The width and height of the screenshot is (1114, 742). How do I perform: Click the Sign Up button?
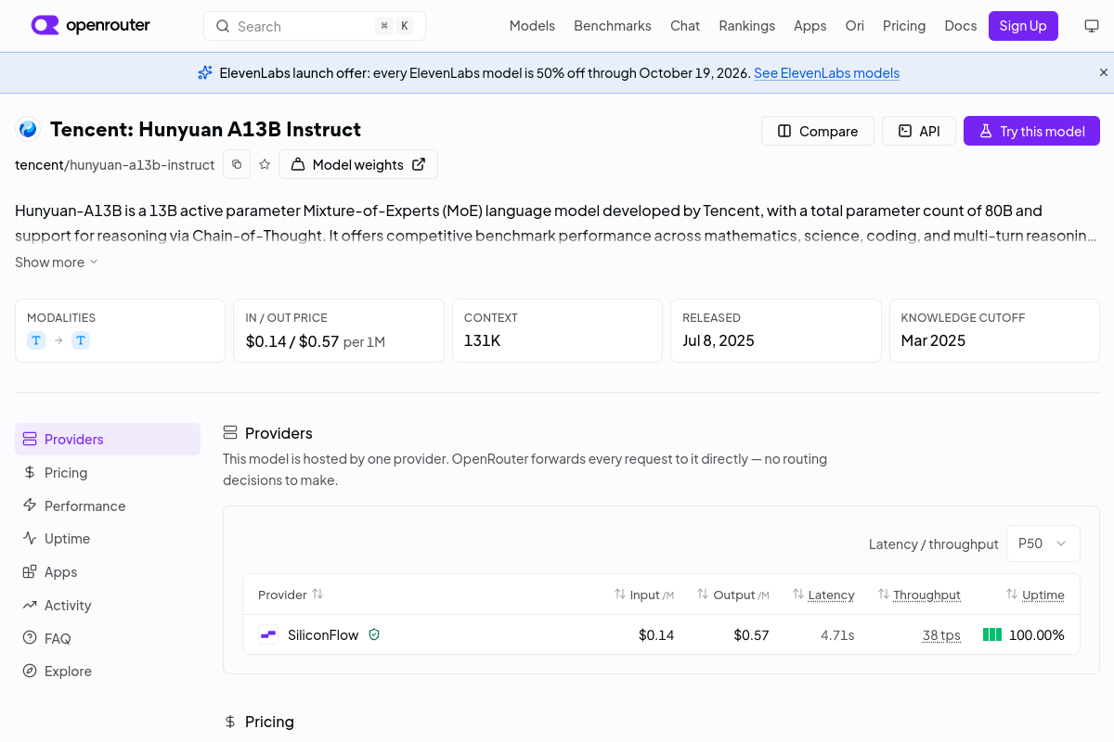tap(1023, 26)
